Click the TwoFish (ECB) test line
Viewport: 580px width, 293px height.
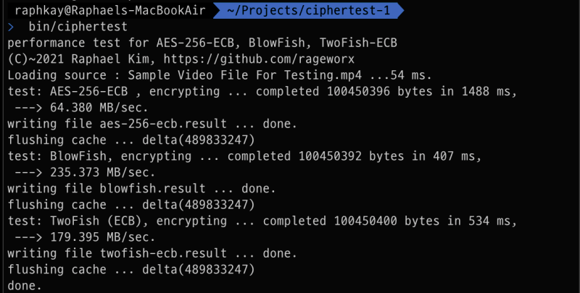[262, 221]
